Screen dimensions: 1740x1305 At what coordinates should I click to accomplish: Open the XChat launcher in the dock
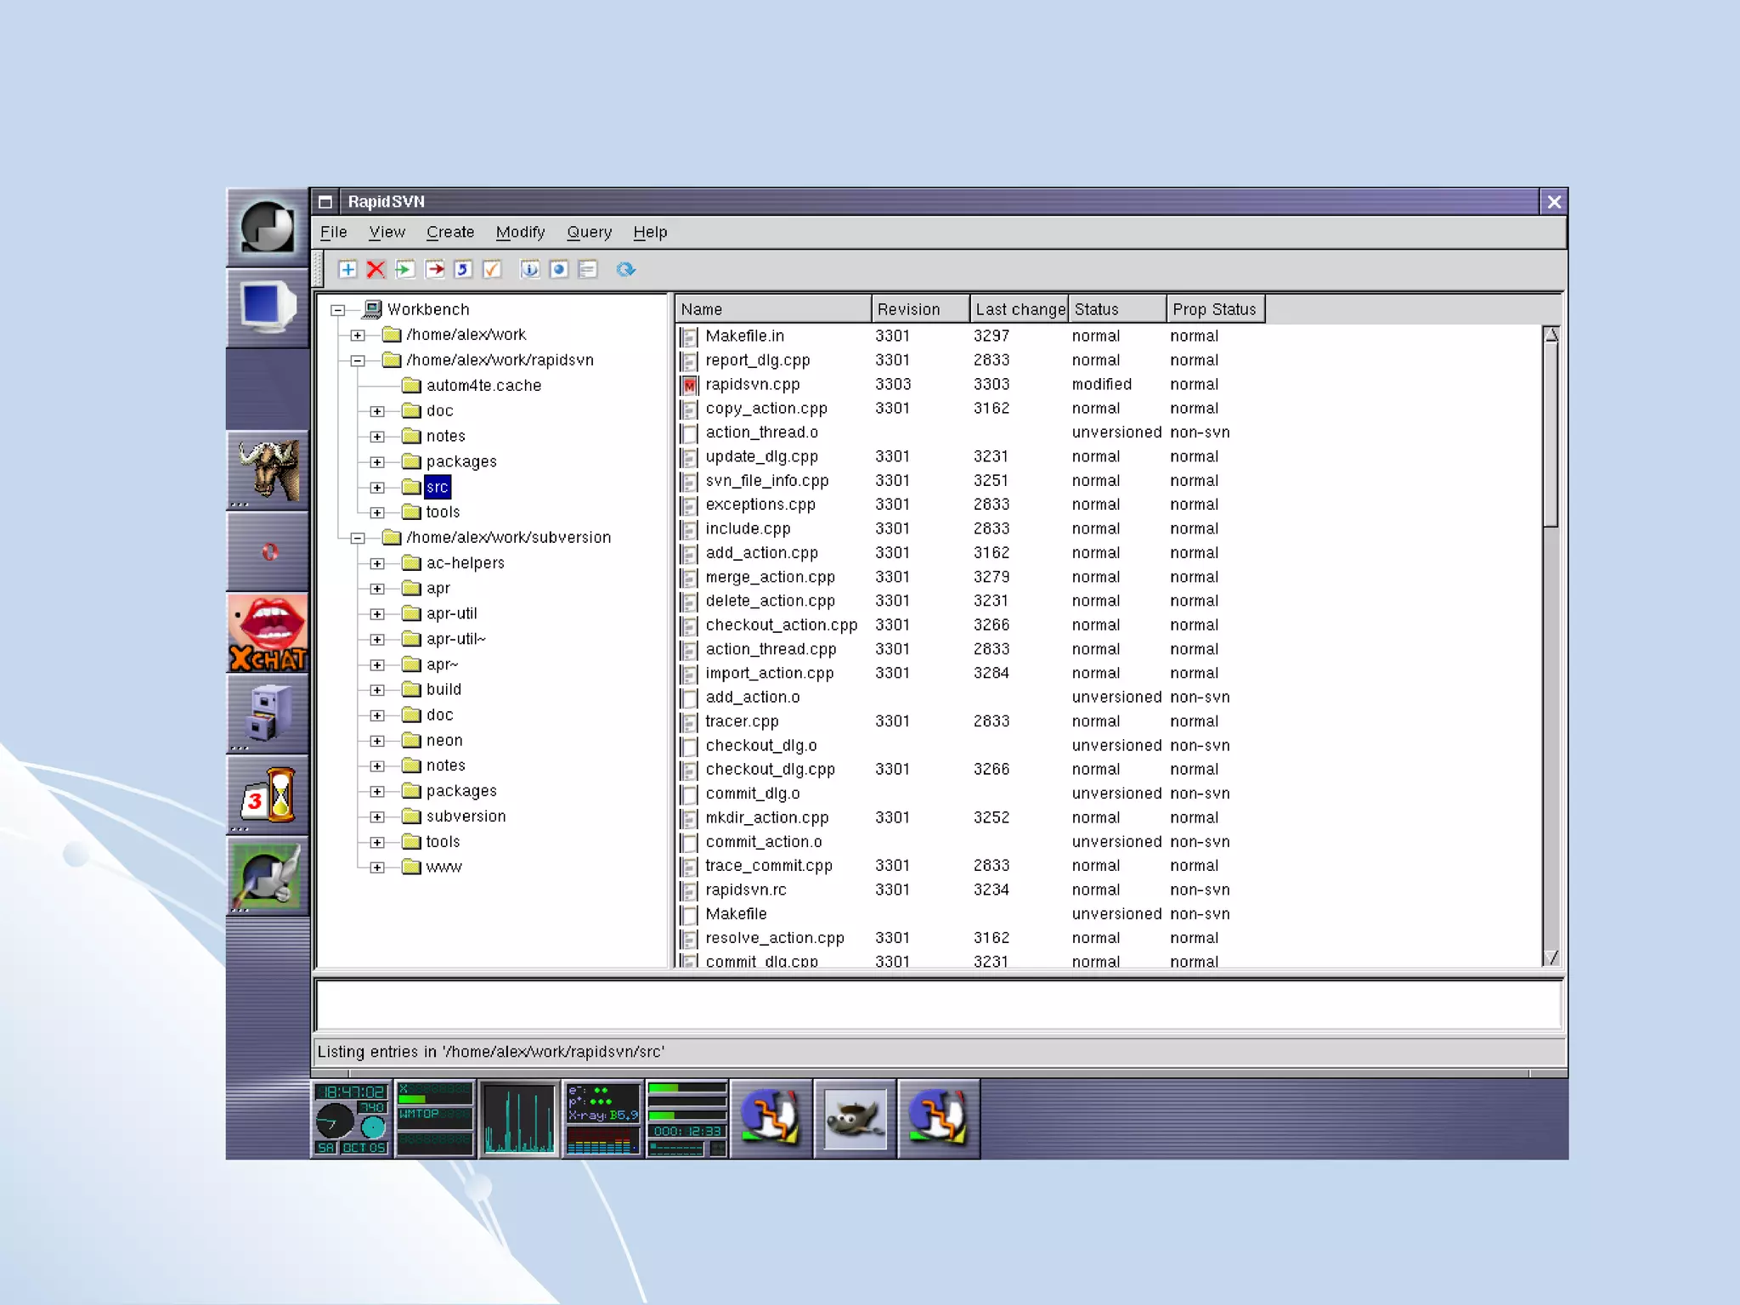coord(268,634)
